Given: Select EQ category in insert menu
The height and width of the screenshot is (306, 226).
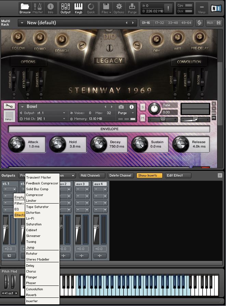Looking at the screenshot, I should coord(19,209).
